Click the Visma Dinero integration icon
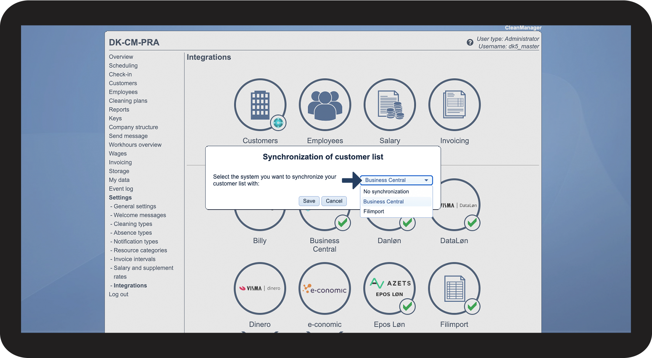Image resolution: width=652 pixels, height=358 pixels. (260, 288)
